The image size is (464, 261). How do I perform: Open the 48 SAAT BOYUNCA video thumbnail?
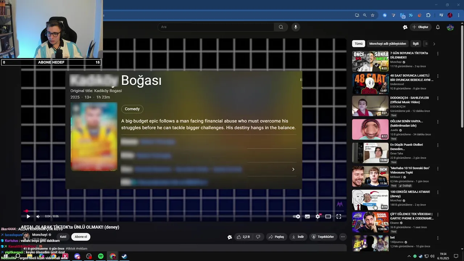[370, 84]
